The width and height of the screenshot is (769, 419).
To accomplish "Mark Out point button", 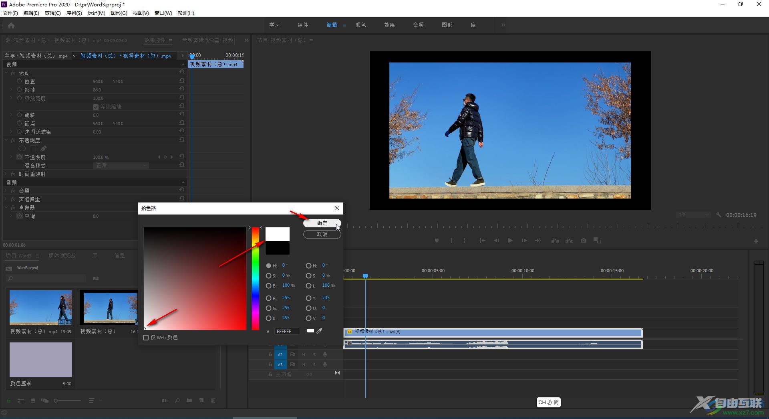I will [464, 241].
